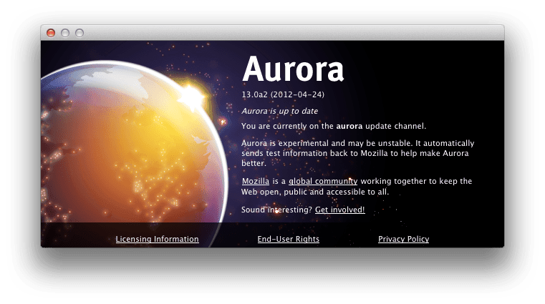Viewport: 545px width, 304px height.
Task: Click the "Aurora is up to date" status
Action: [279, 112]
